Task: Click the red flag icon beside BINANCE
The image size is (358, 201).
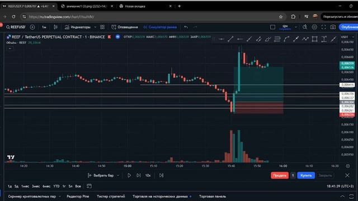Action: click(x=110, y=37)
